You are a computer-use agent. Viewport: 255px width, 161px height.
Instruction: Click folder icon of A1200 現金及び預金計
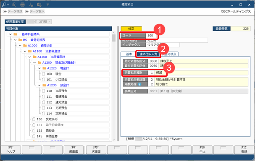39,62
